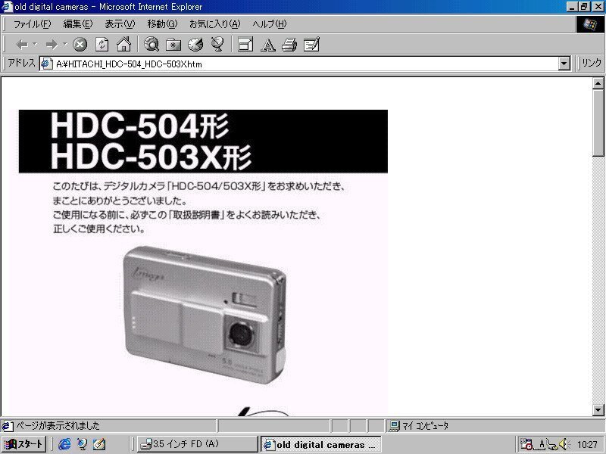The width and height of the screenshot is (606, 454).
Task: Click ページが表示されました status text
Action: click(x=58, y=426)
